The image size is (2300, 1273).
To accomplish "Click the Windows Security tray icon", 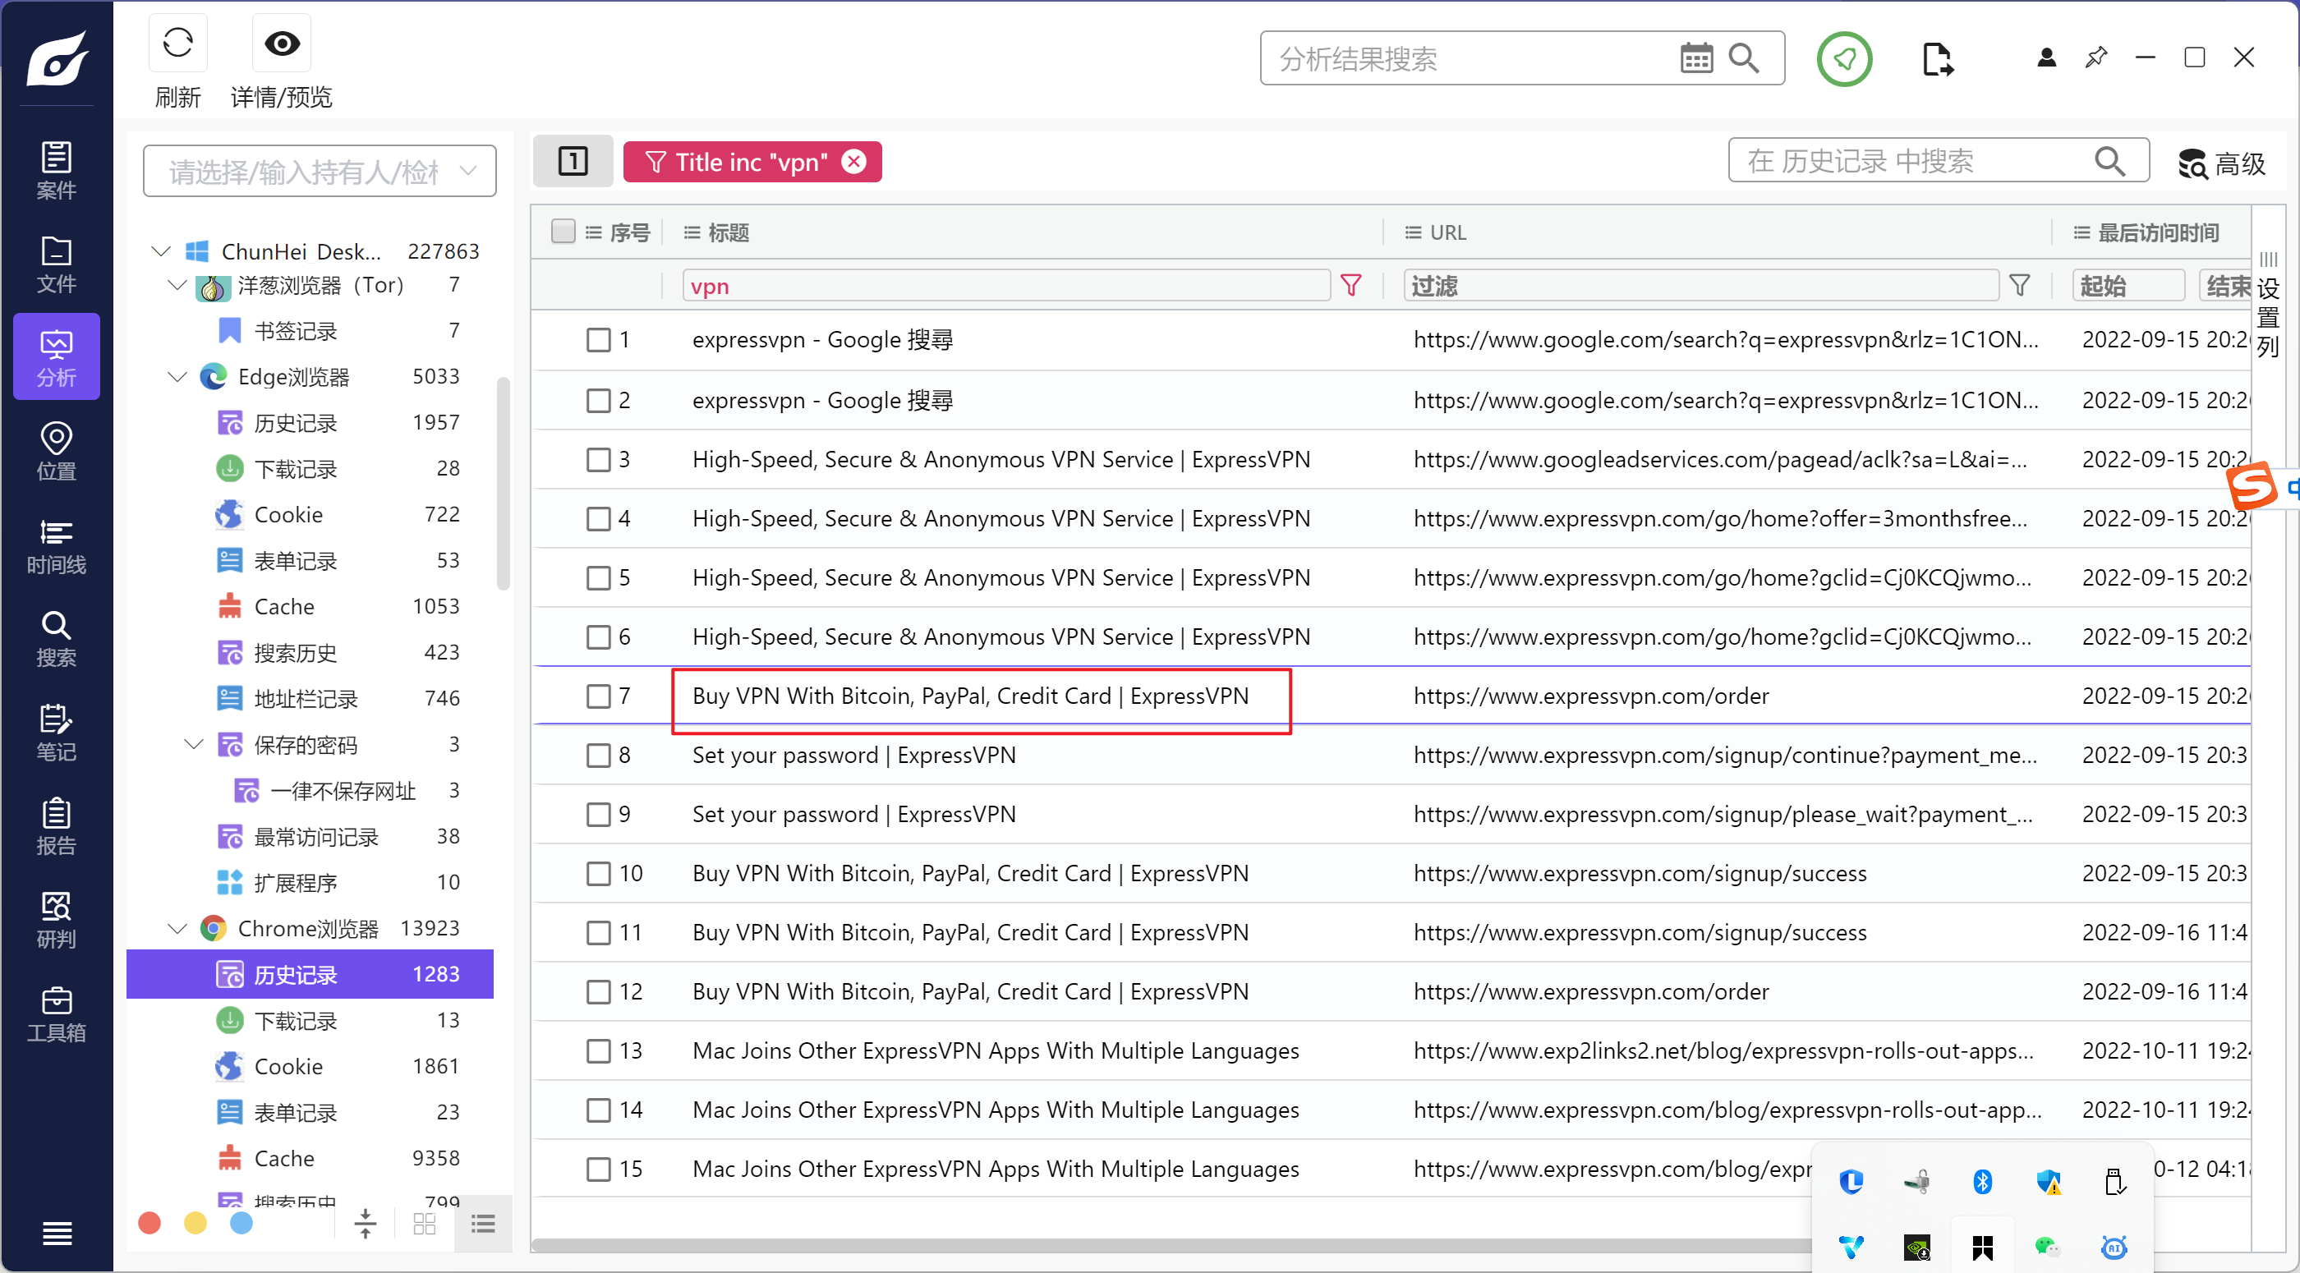I will click(2048, 1182).
